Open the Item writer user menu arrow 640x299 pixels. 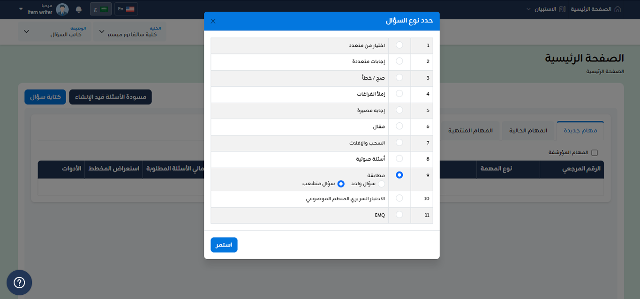point(21,9)
